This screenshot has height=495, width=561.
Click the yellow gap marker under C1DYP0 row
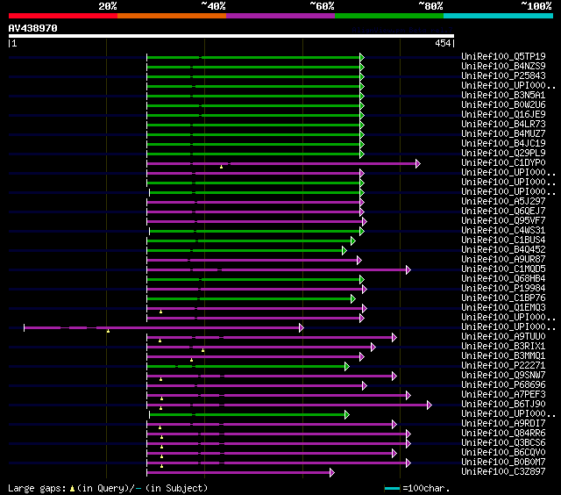coord(222,167)
